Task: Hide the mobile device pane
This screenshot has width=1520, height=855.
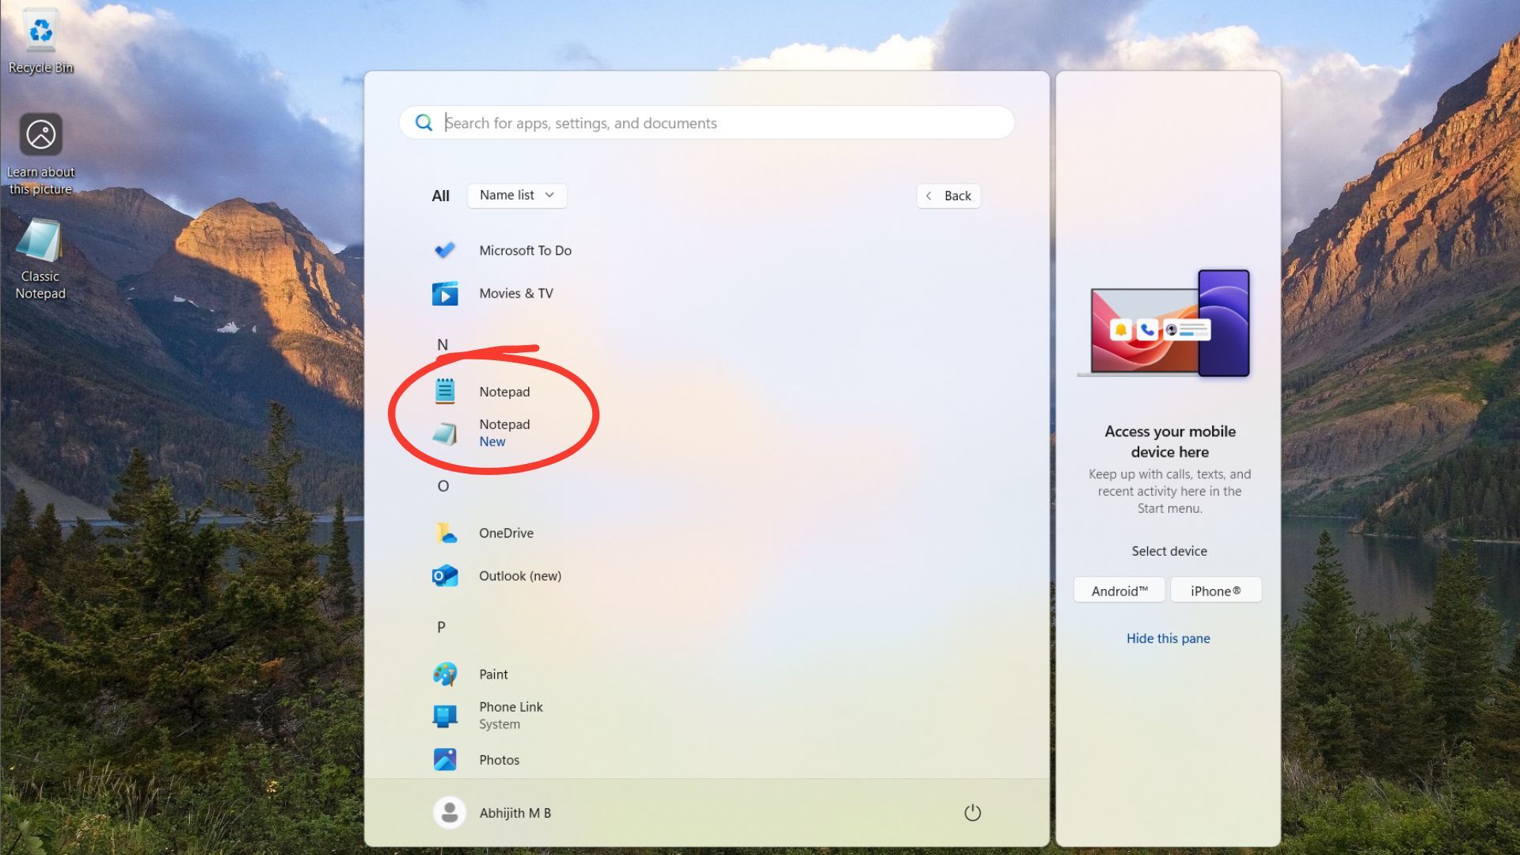Action: click(x=1168, y=638)
